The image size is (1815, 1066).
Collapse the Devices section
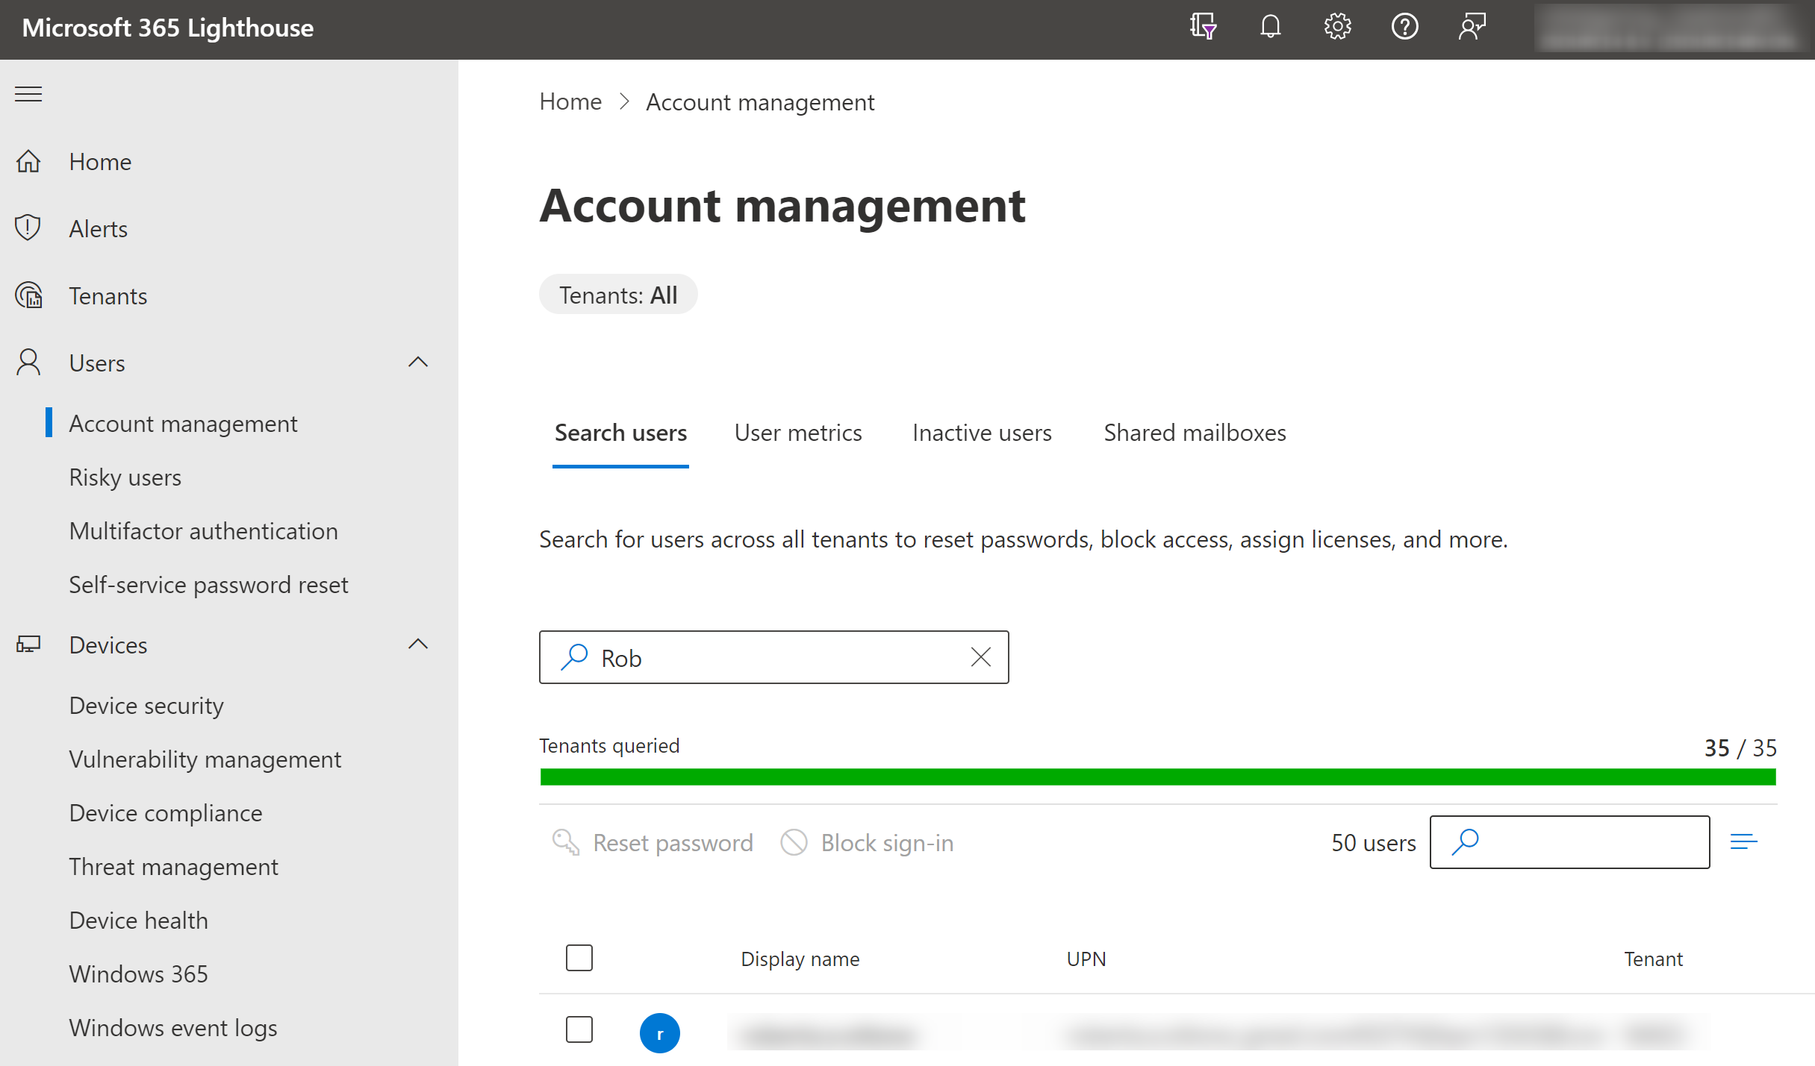[418, 645]
